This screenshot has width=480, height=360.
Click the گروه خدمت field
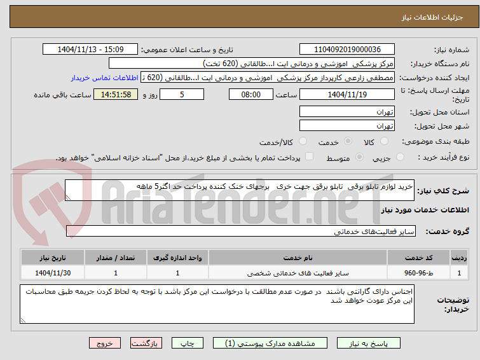click(240, 231)
